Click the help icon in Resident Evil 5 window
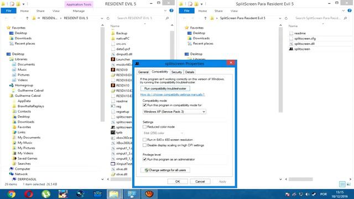Viewport: 354px width, 199px height. click(x=171, y=11)
